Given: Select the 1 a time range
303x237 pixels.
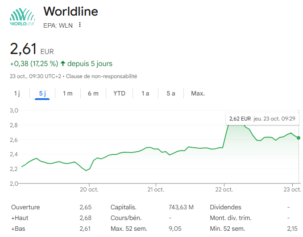Looking at the screenshot, I should [x=145, y=93].
